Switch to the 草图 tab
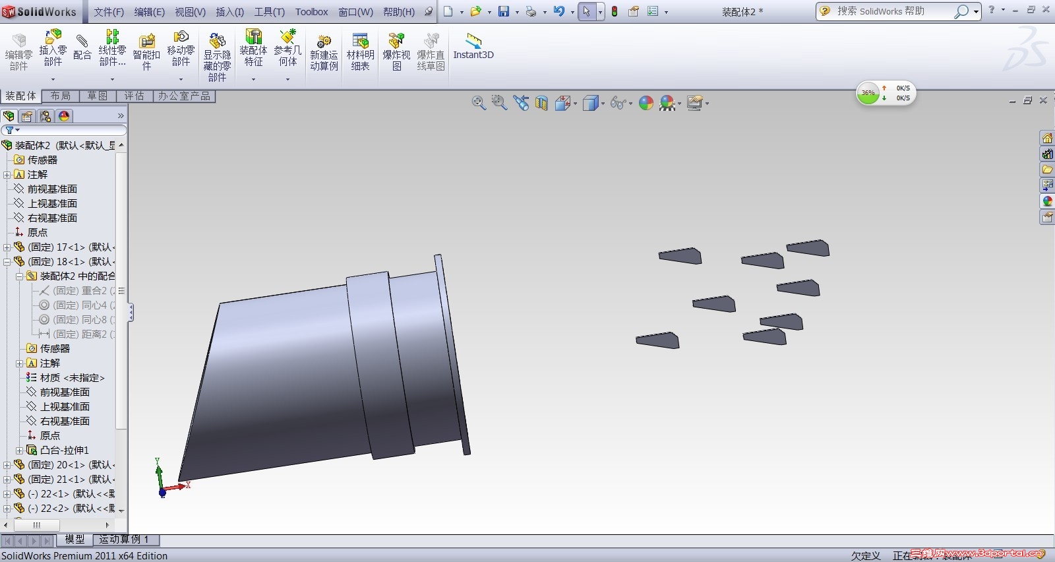The height and width of the screenshot is (562, 1055). coord(98,96)
